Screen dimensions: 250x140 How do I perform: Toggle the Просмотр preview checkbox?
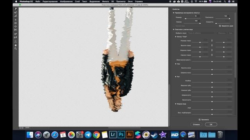click(200, 119)
